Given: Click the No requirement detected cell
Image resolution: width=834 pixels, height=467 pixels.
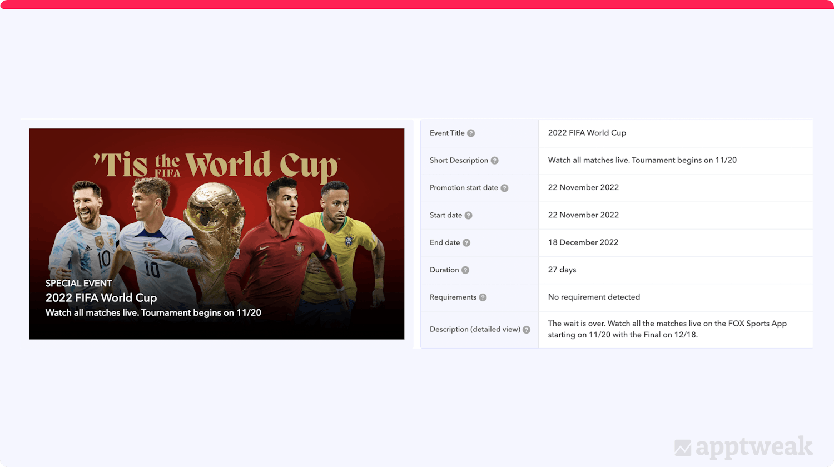Looking at the screenshot, I should click(593, 297).
